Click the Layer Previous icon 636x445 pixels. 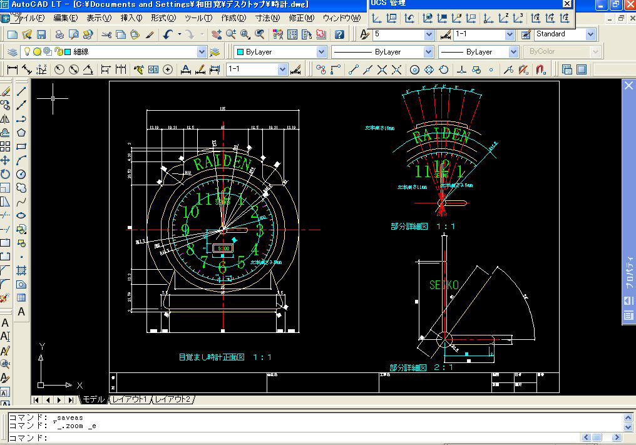pyautogui.click(x=215, y=52)
